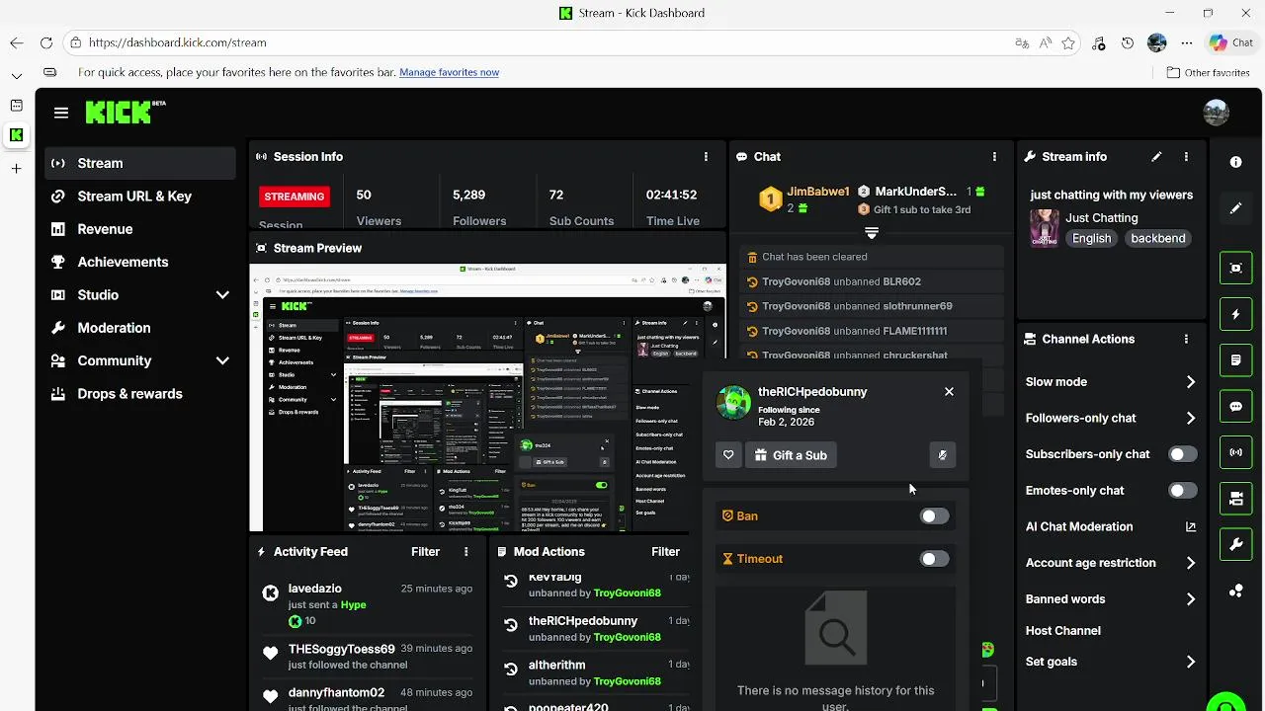Screen dimensions: 1265x711
Task: Click the Edge Copilot Chat icon
Action: [x=1230, y=42]
